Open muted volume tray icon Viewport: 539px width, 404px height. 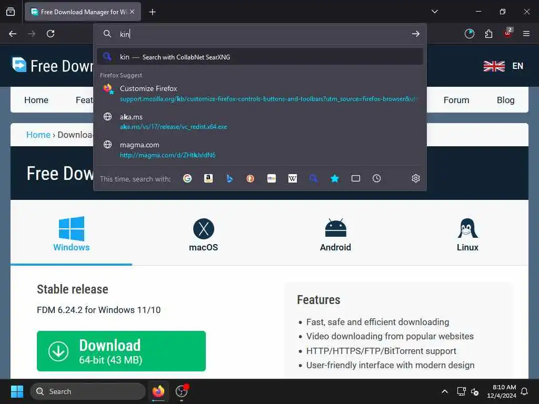[x=475, y=391]
